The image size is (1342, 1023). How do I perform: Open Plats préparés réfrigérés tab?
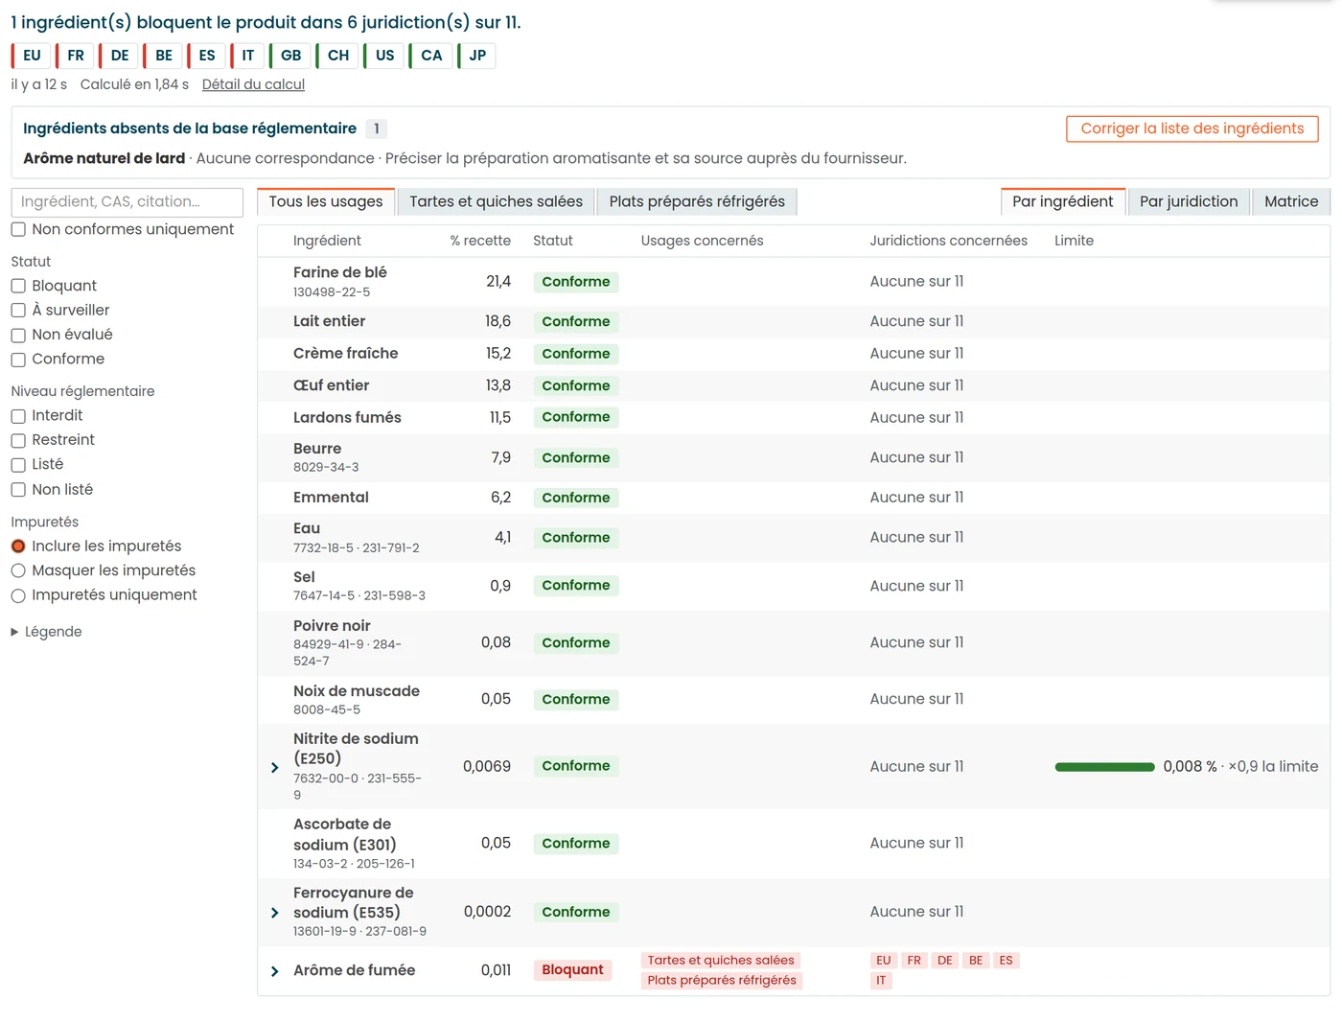tap(697, 201)
